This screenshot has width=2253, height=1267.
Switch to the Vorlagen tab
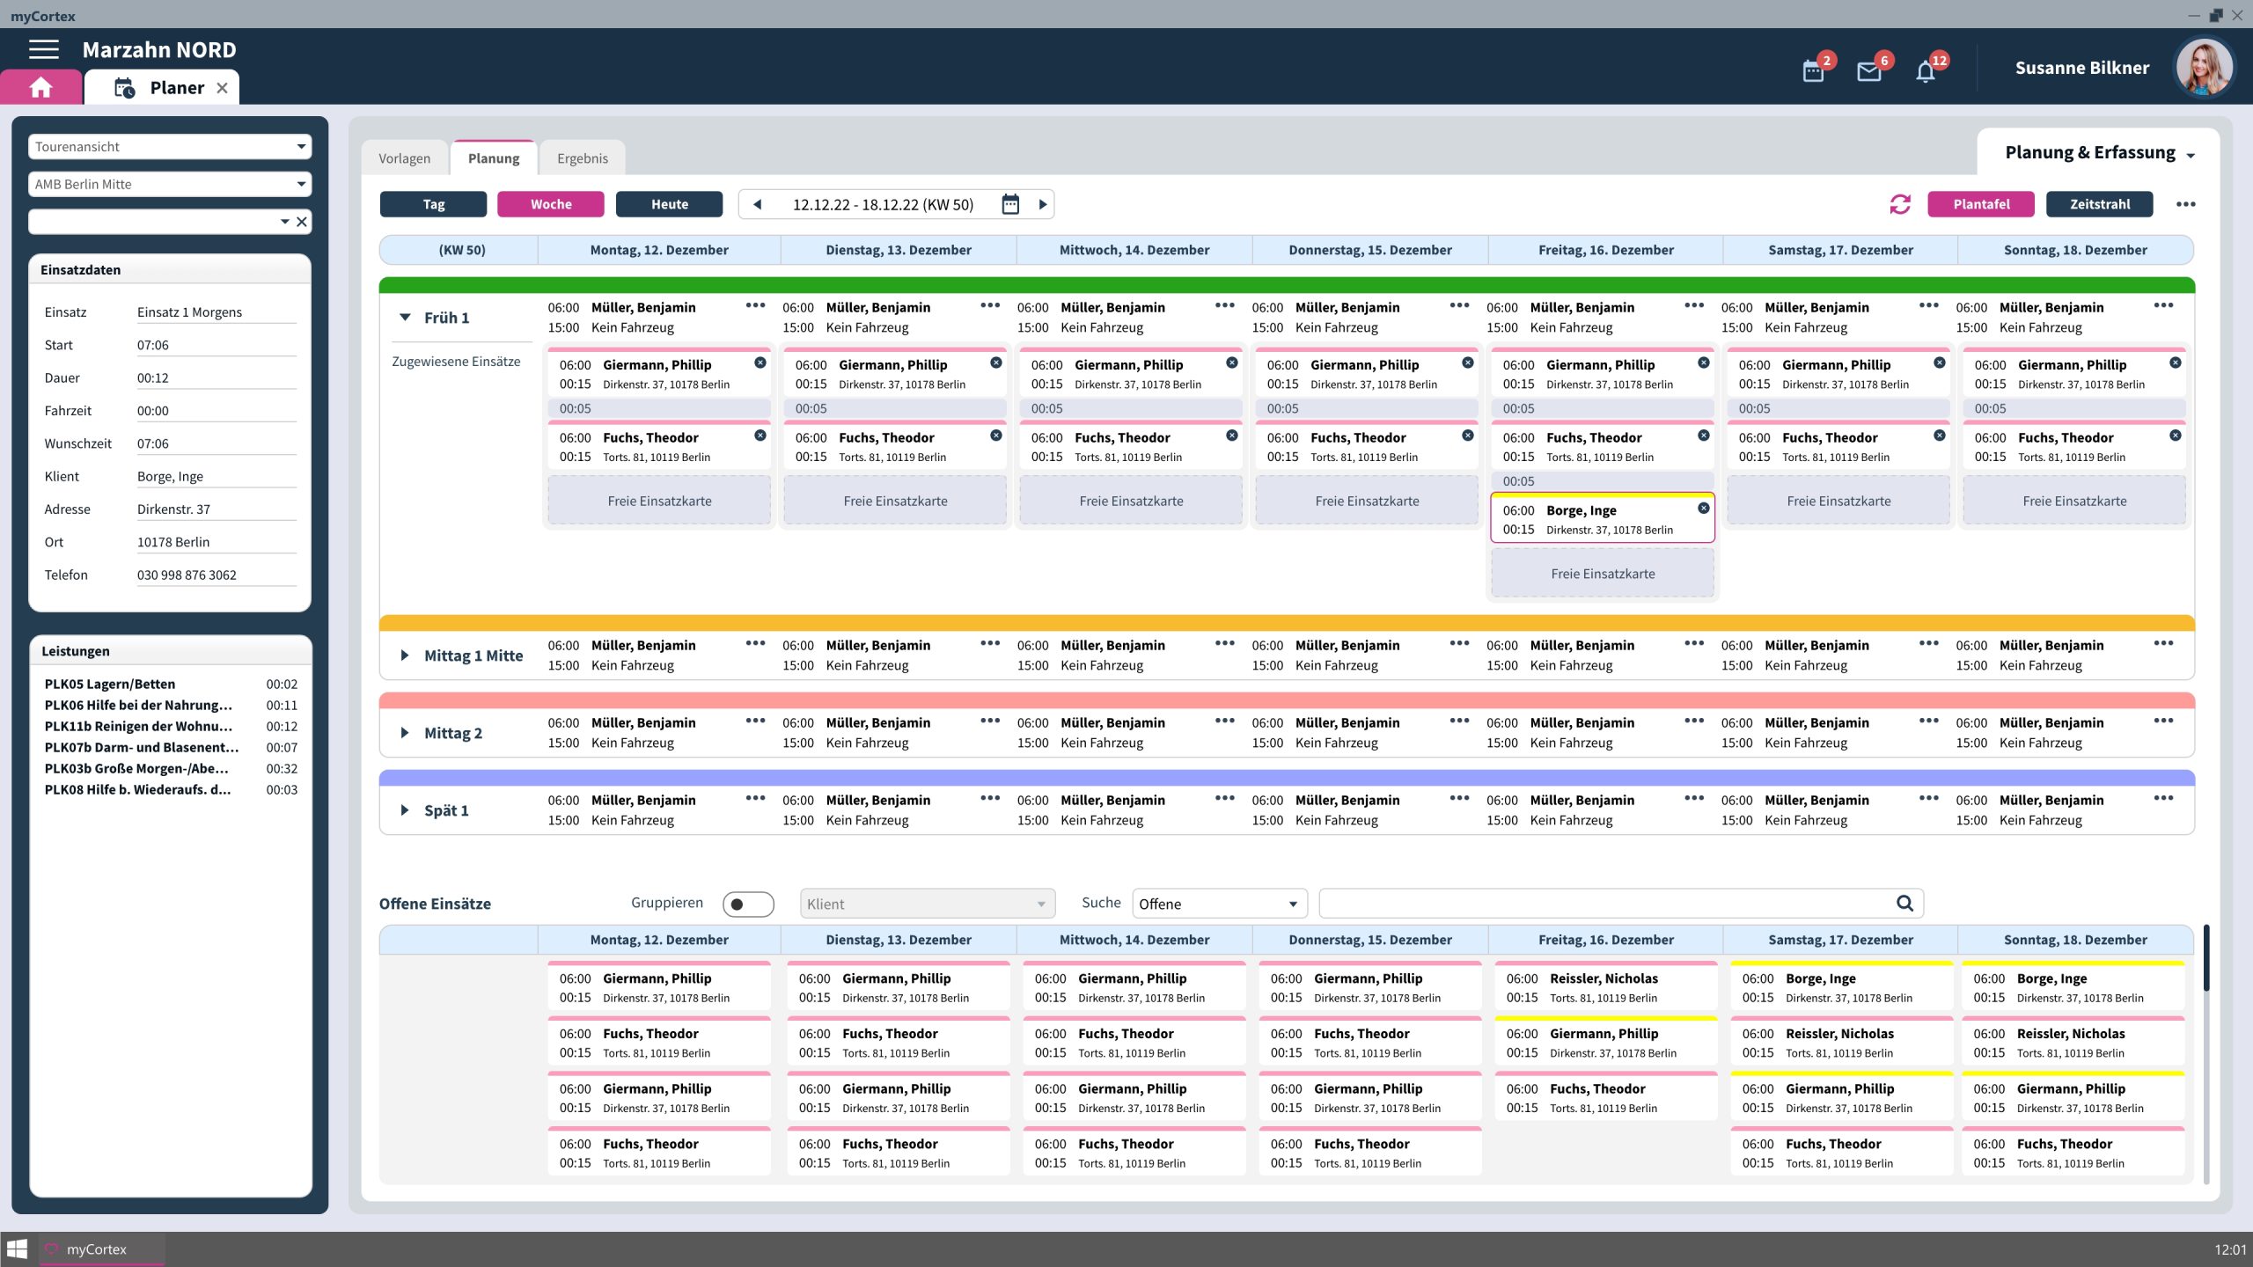404,158
